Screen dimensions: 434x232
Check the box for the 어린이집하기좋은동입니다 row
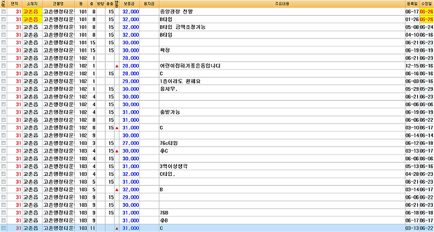tap(4, 66)
